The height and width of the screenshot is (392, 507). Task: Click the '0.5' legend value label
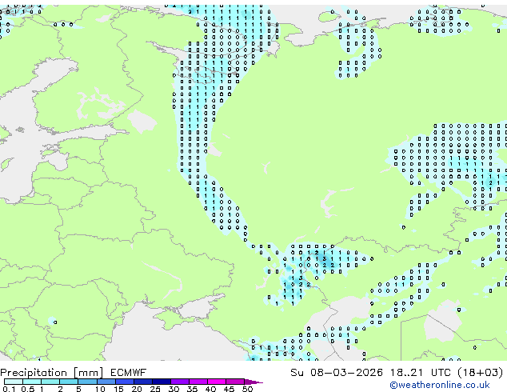point(28,389)
